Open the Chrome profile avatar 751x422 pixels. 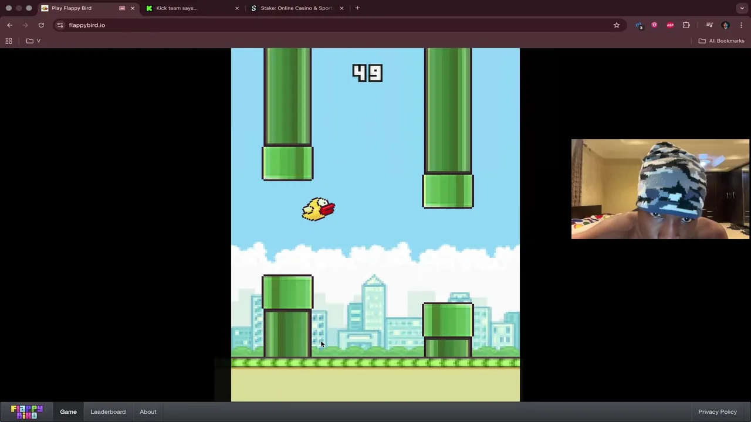(x=725, y=25)
